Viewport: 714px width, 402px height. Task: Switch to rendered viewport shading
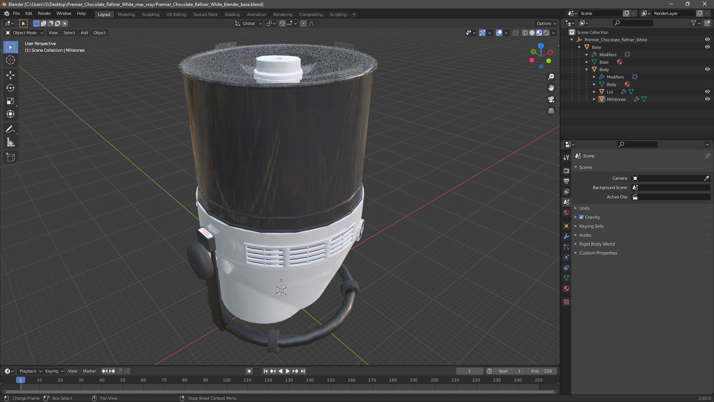pos(546,33)
